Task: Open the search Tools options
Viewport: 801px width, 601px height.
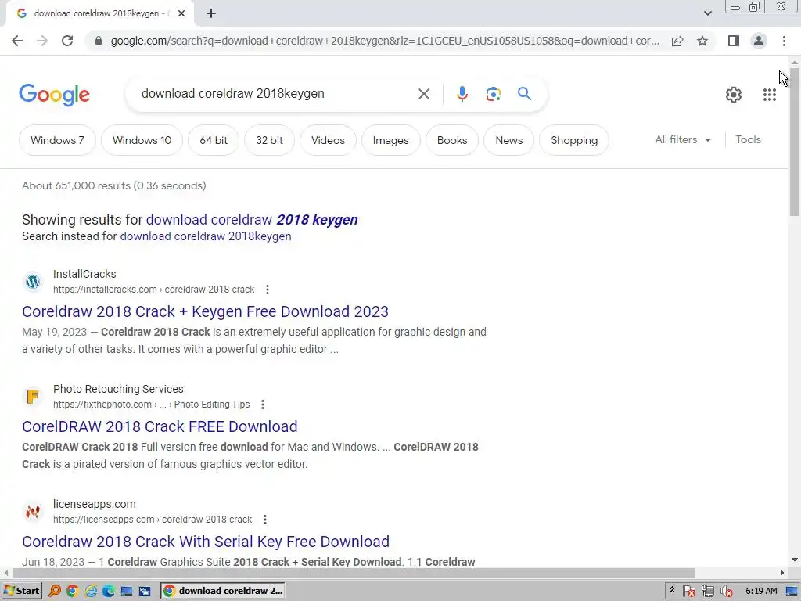Action: [748, 139]
